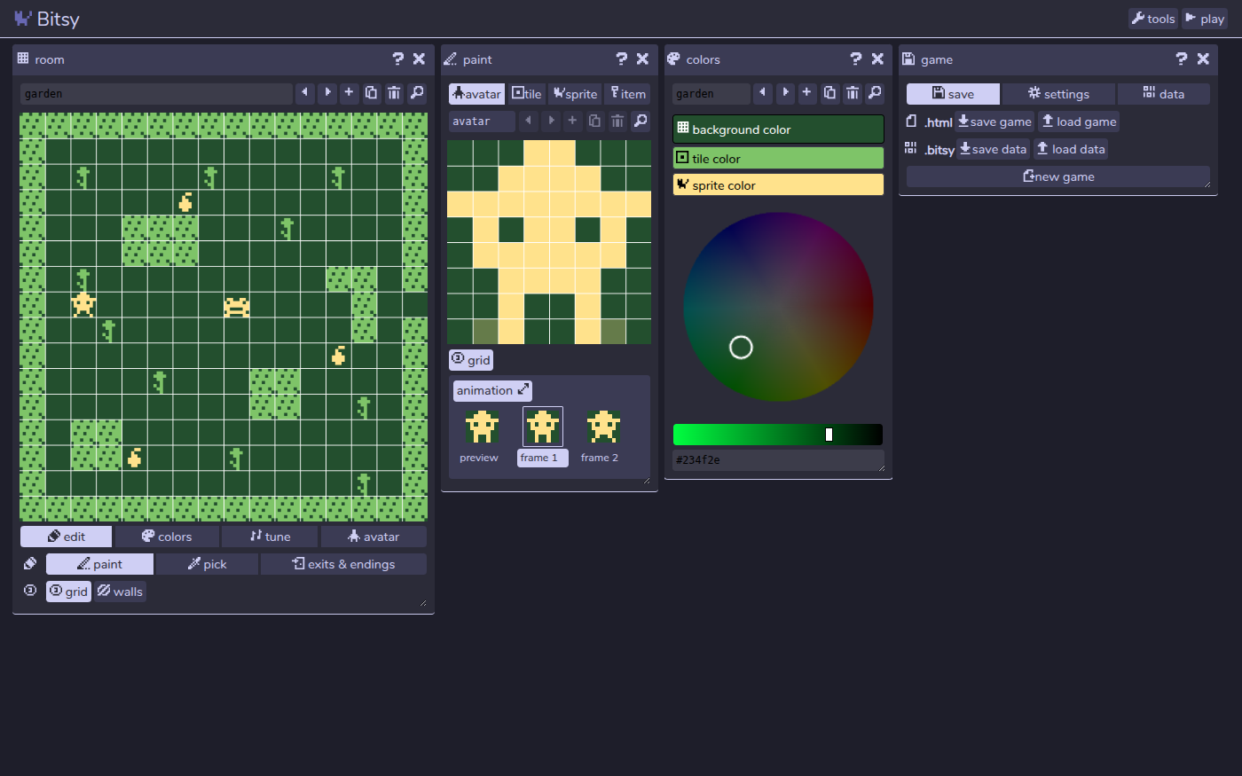The width and height of the screenshot is (1242, 776).
Task: Go to next palette in colors panel
Action: (x=785, y=93)
